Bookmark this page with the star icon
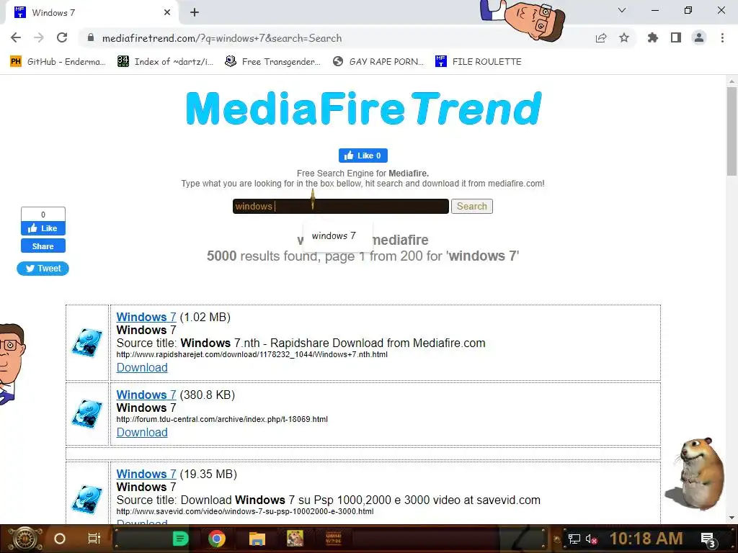 [624, 37]
